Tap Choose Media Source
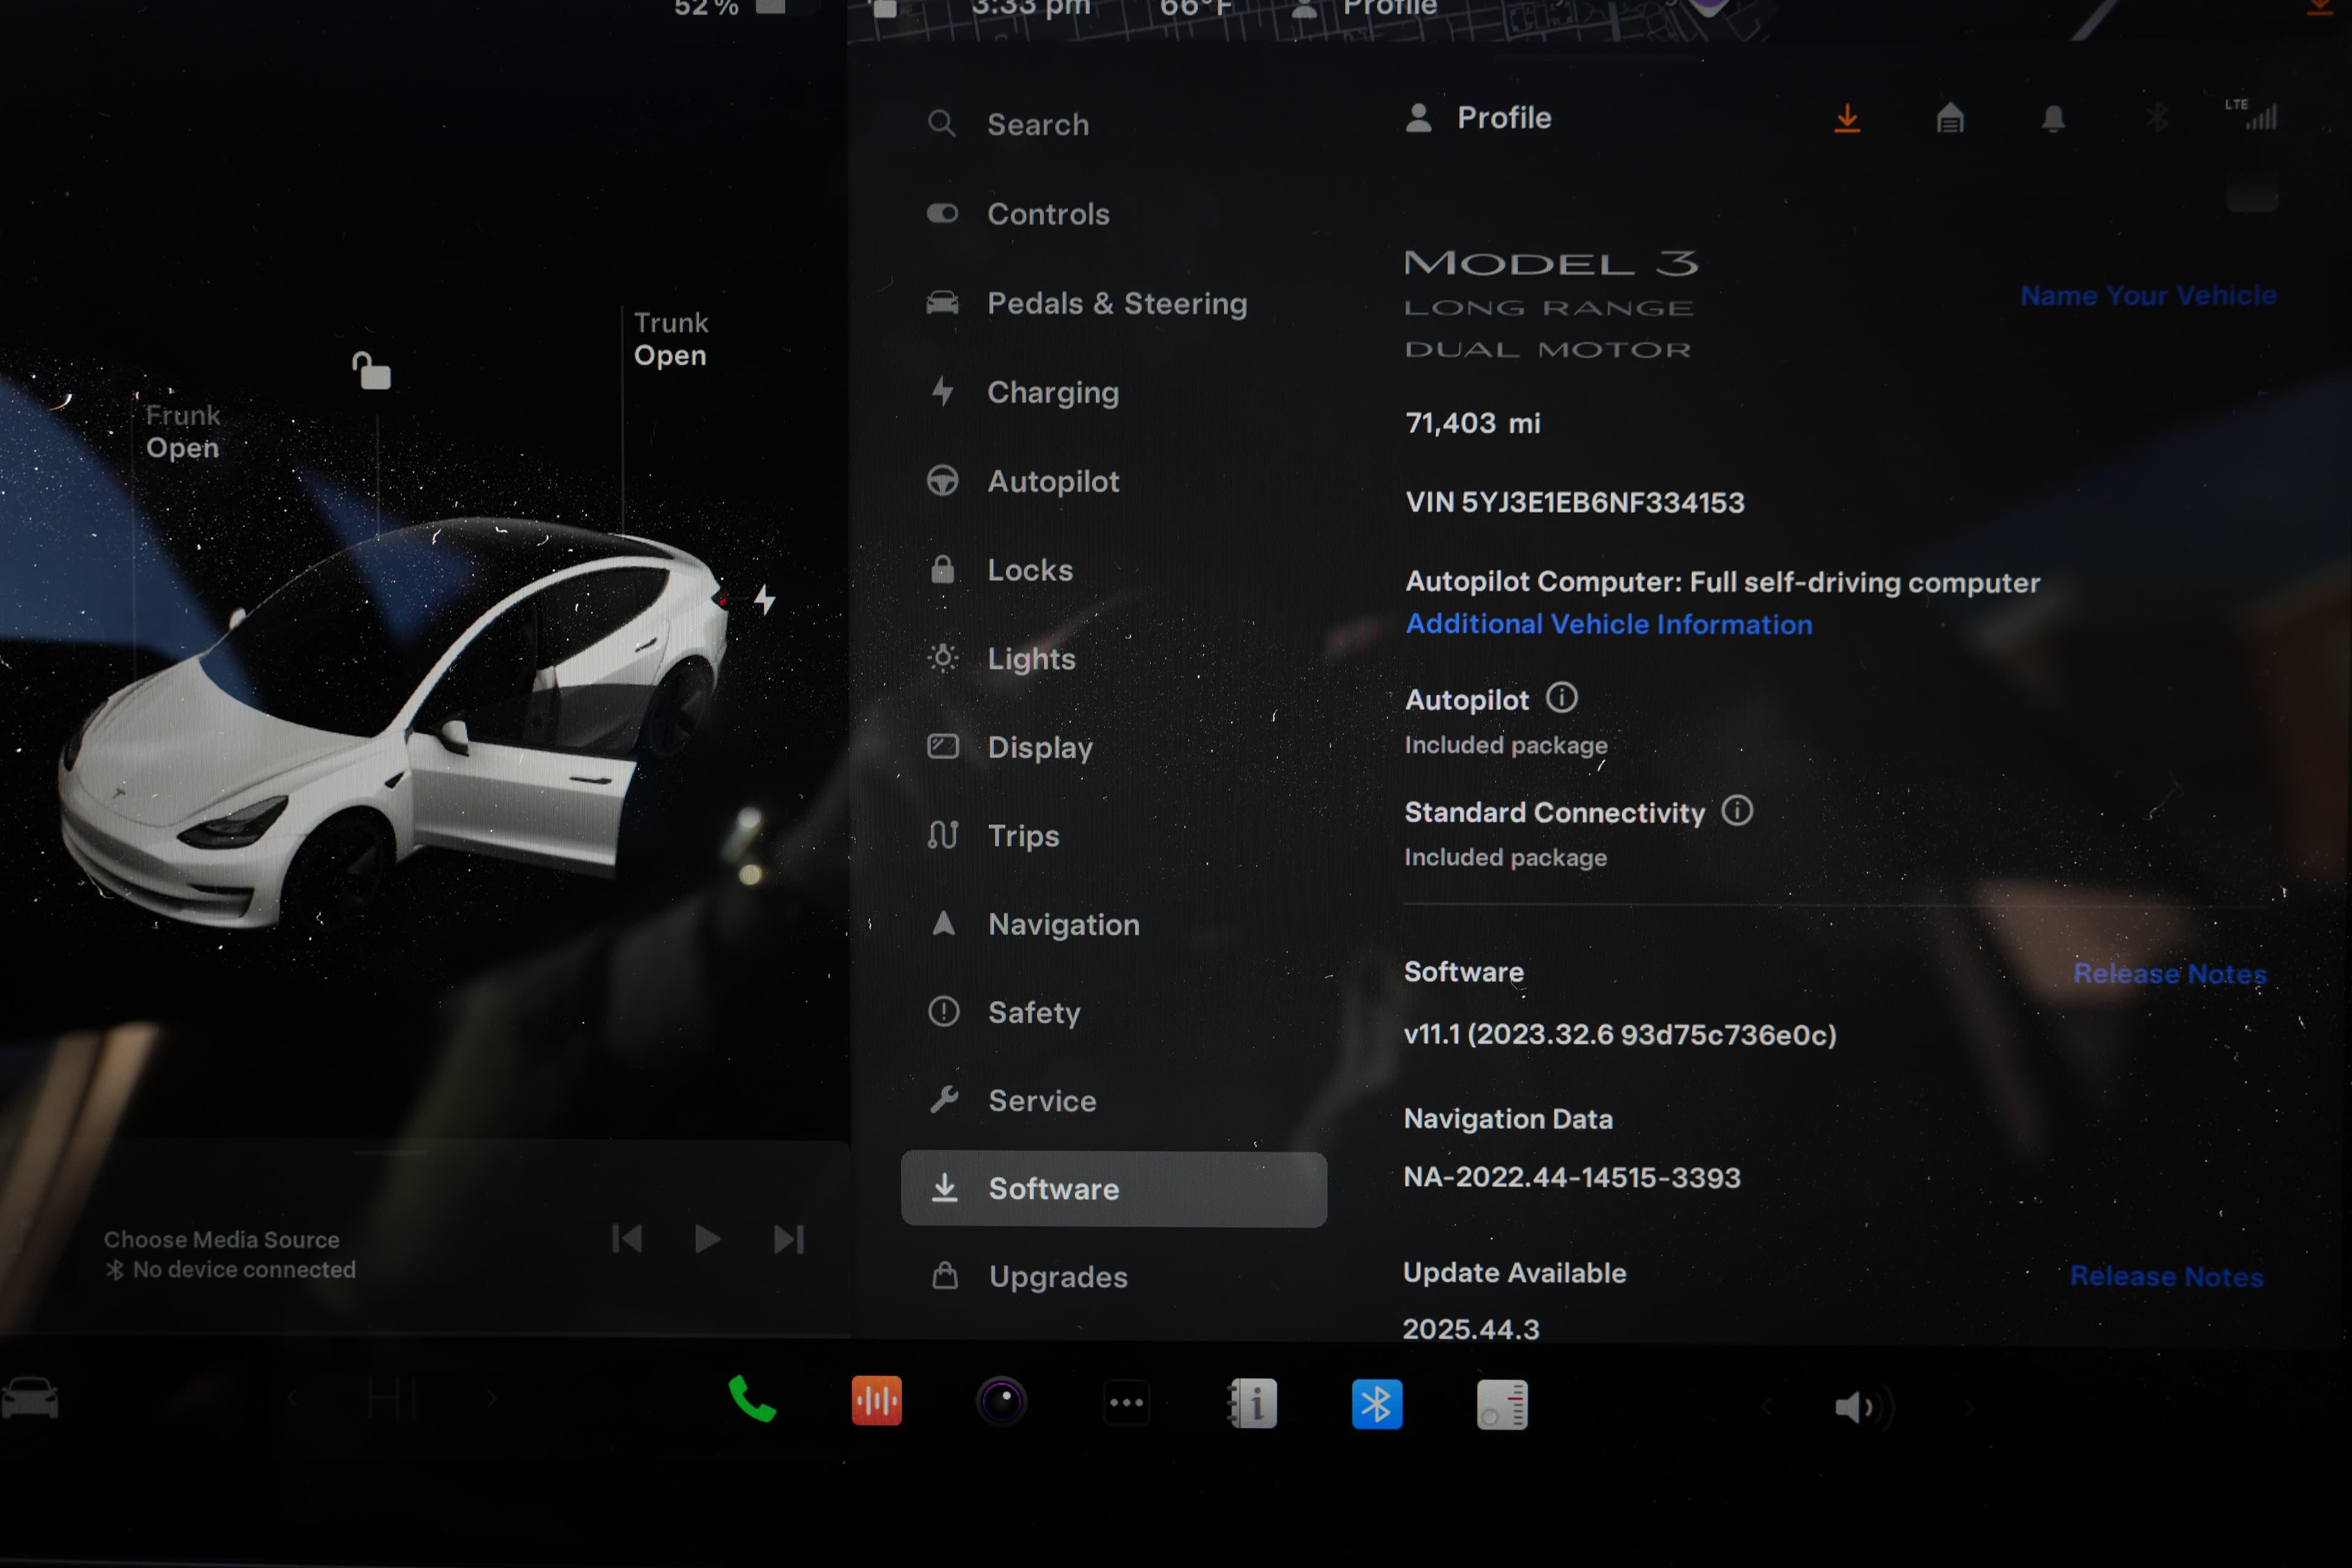The height and width of the screenshot is (1568, 2352). [x=222, y=1239]
